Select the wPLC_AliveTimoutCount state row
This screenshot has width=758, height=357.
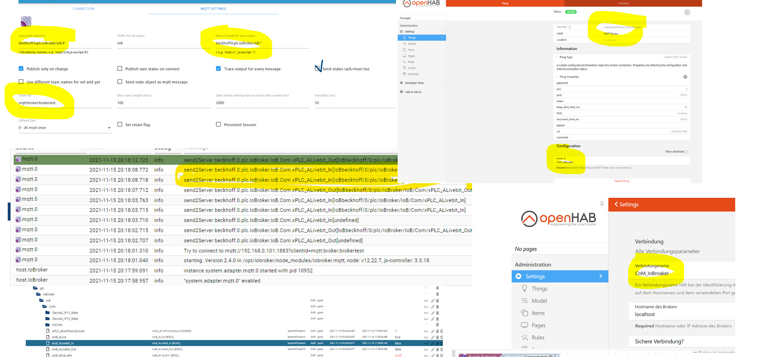234,331
